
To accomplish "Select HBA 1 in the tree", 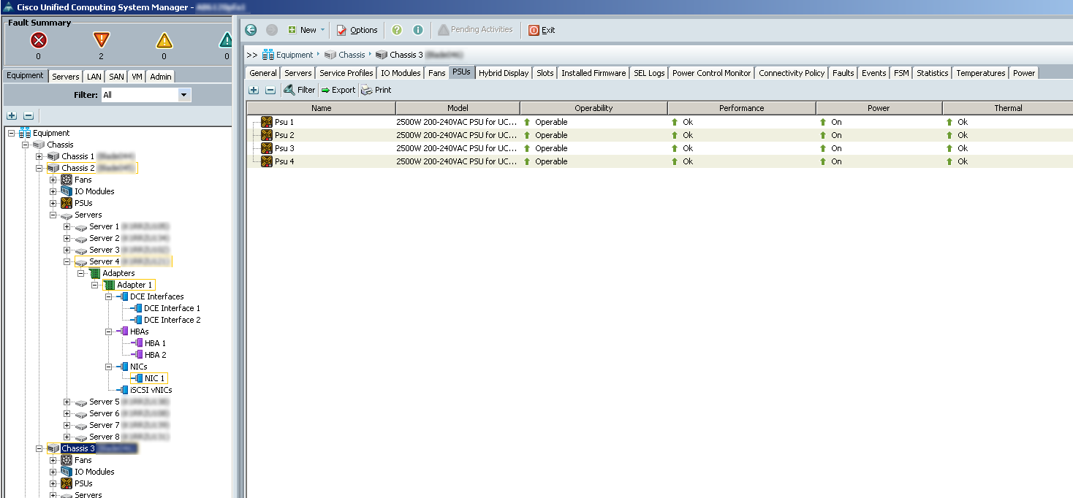I will pyautogui.click(x=155, y=343).
